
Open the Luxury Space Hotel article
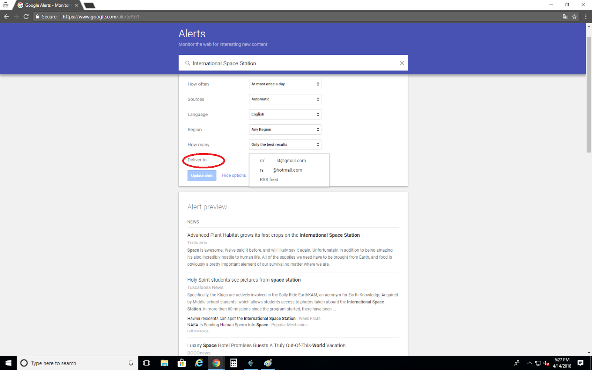point(266,345)
